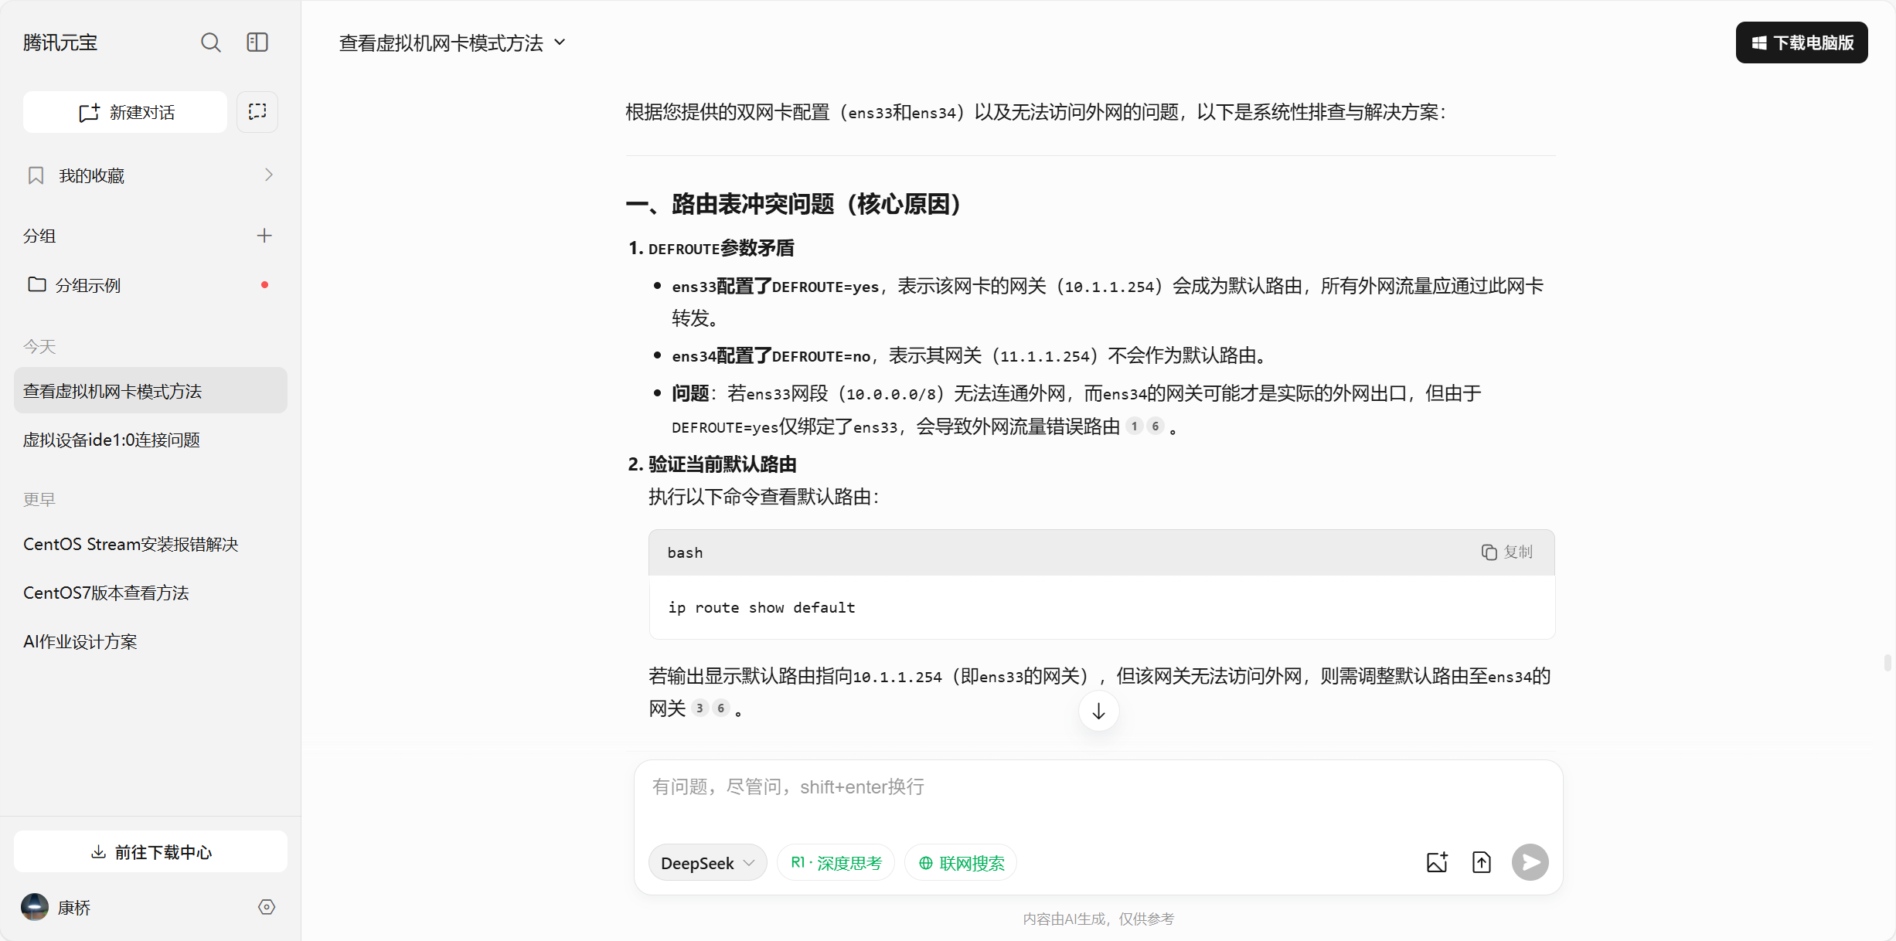
Task: Click the scroll-to-bottom arrow button
Action: [x=1098, y=711]
